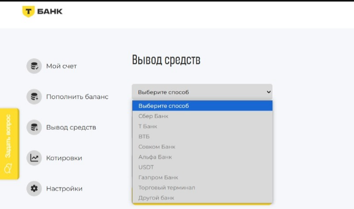Choose Т Банк withdrawal method
354x209 pixels.
pos(148,127)
